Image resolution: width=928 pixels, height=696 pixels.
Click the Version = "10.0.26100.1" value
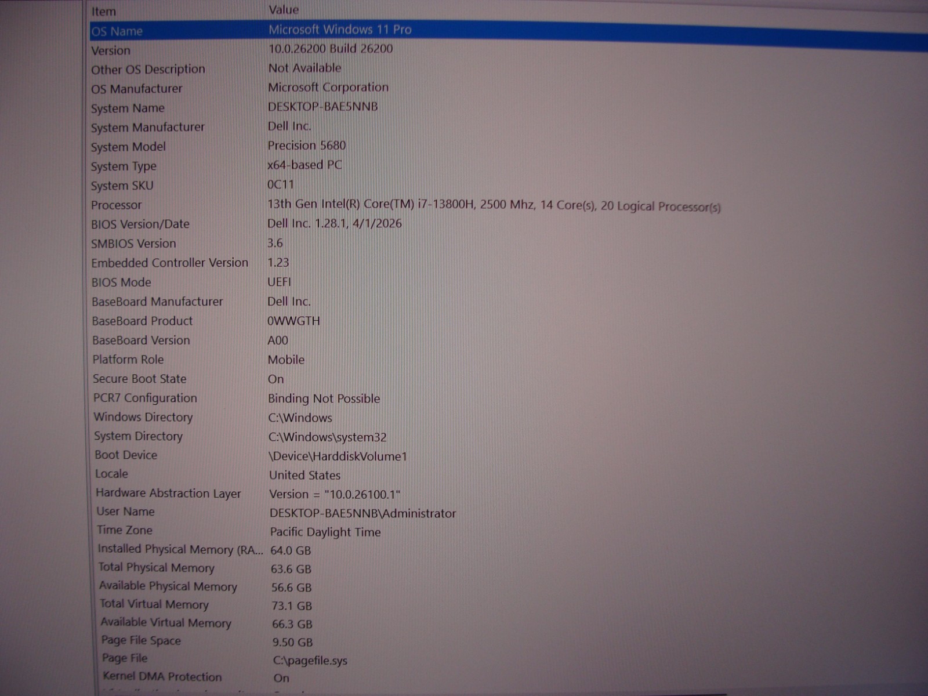(335, 494)
